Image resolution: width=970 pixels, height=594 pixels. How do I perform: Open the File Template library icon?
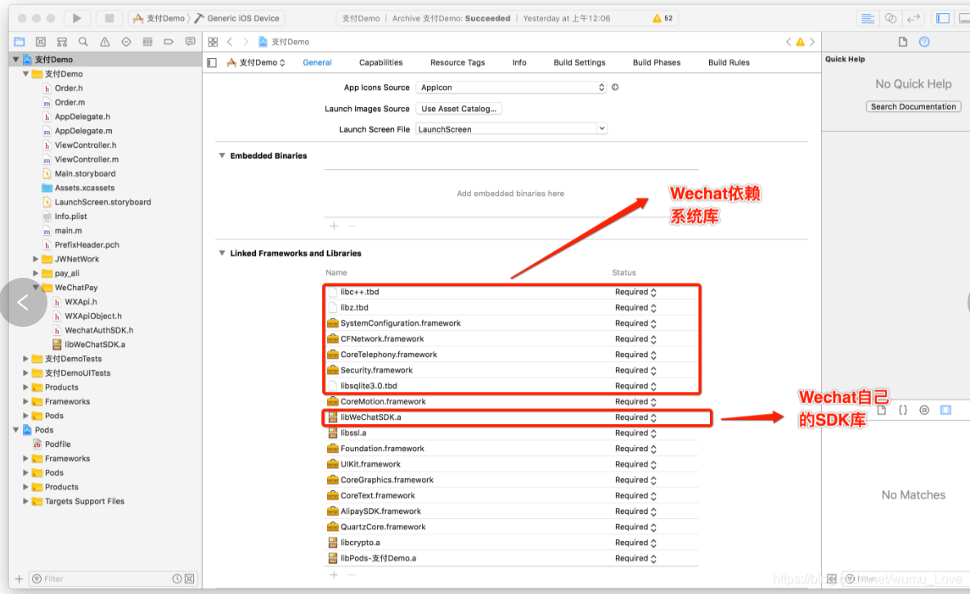(882, 410)
